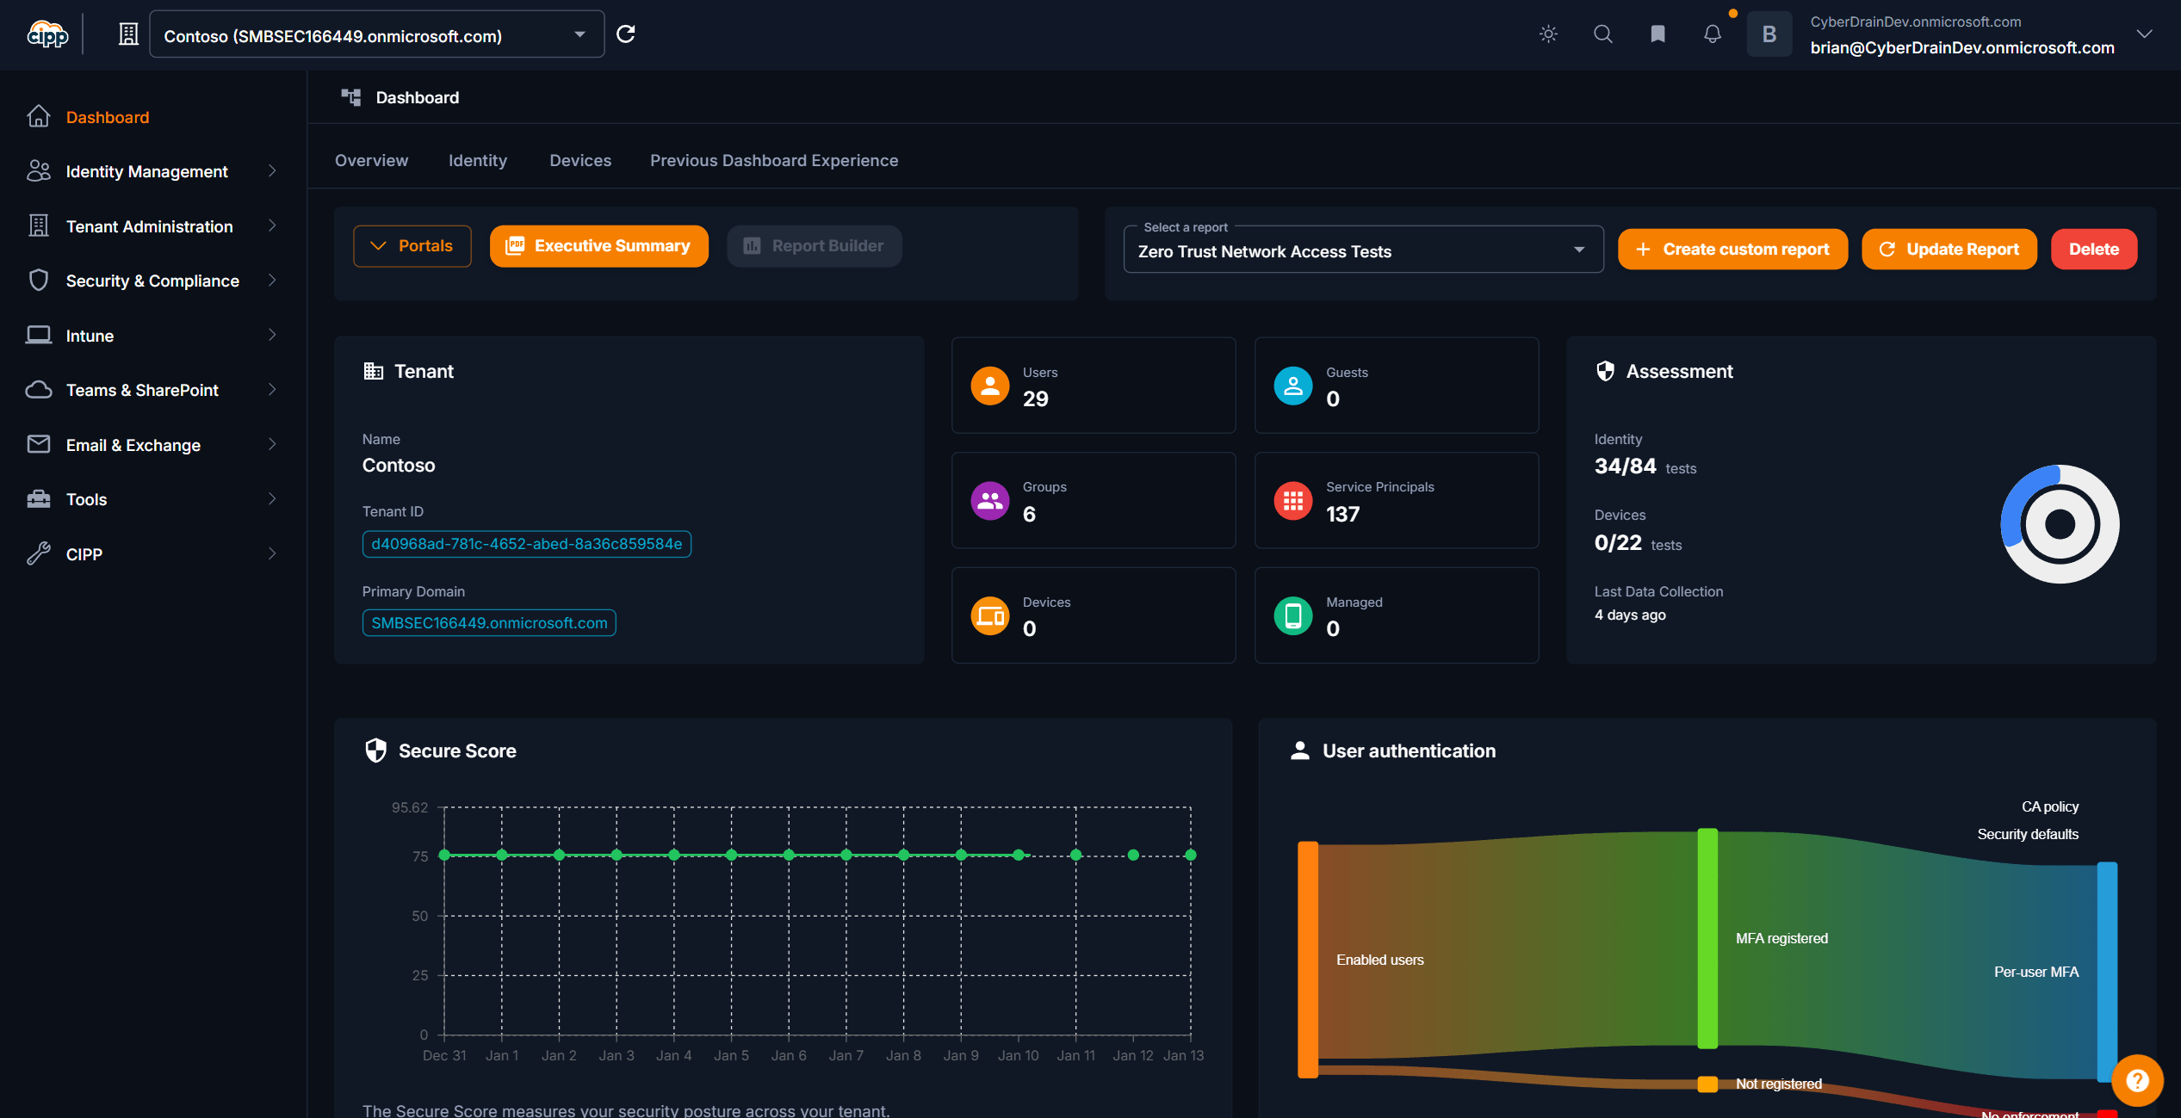Open the bookmarks icon in top bar

[x=1657, y=34]
